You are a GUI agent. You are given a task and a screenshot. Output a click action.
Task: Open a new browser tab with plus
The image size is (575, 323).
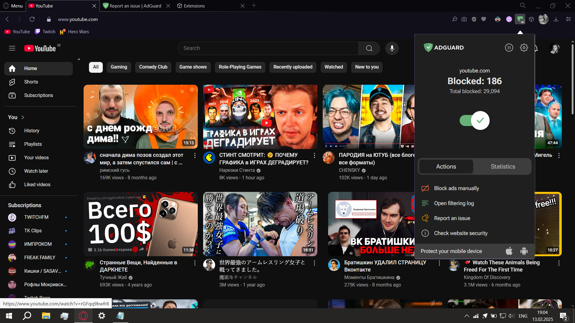(x=254, y=5)
